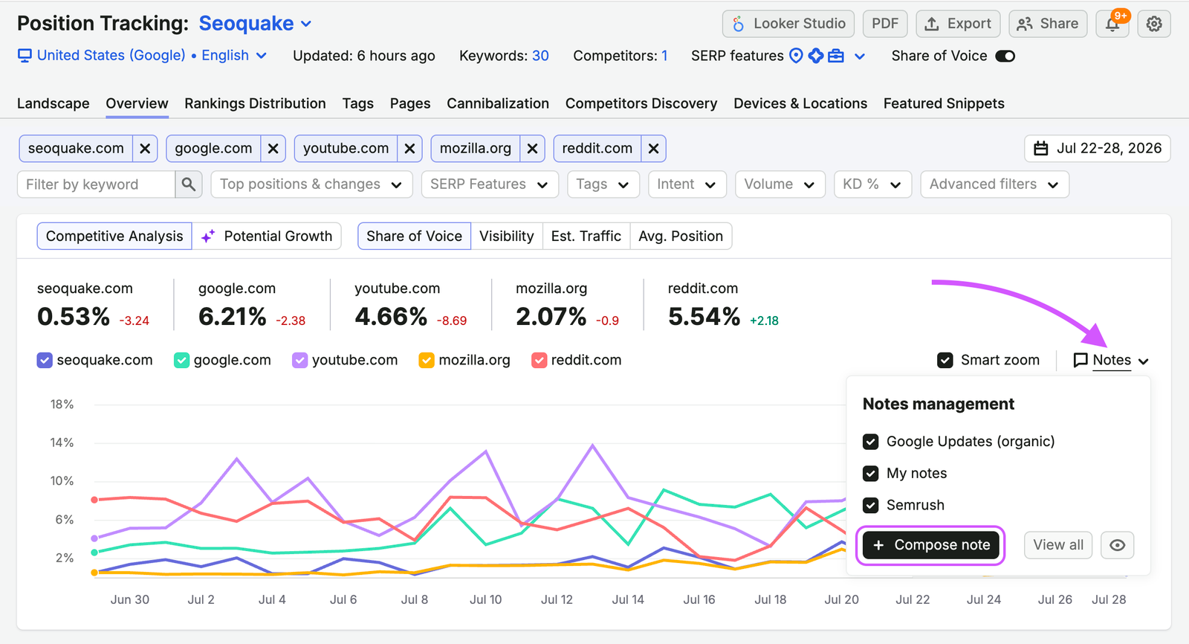The height and width of the screenshot is (644, 1189).
Task: Click the Compose note button
Action: [x=930, y=545]
